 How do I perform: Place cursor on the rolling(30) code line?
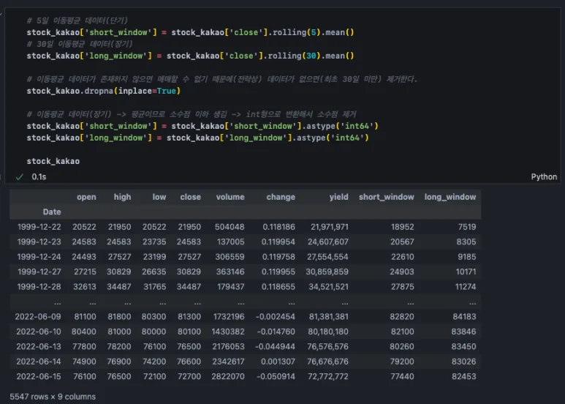[190, 56]
